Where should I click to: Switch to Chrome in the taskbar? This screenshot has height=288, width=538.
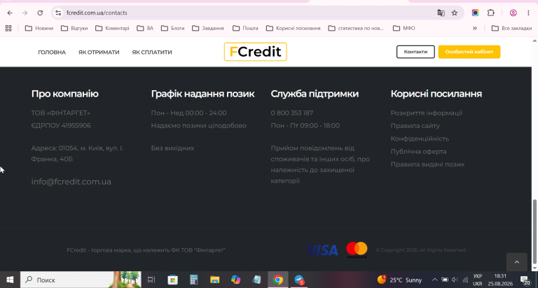[278, 280]
